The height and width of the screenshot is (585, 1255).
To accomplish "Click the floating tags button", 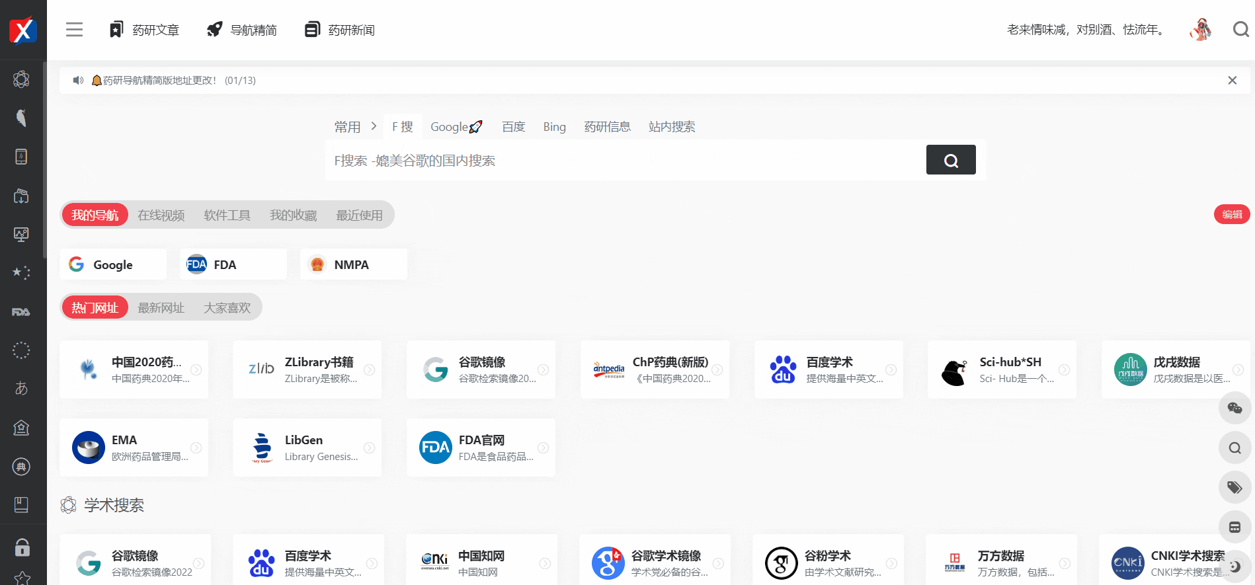I will click(1235, 487).
